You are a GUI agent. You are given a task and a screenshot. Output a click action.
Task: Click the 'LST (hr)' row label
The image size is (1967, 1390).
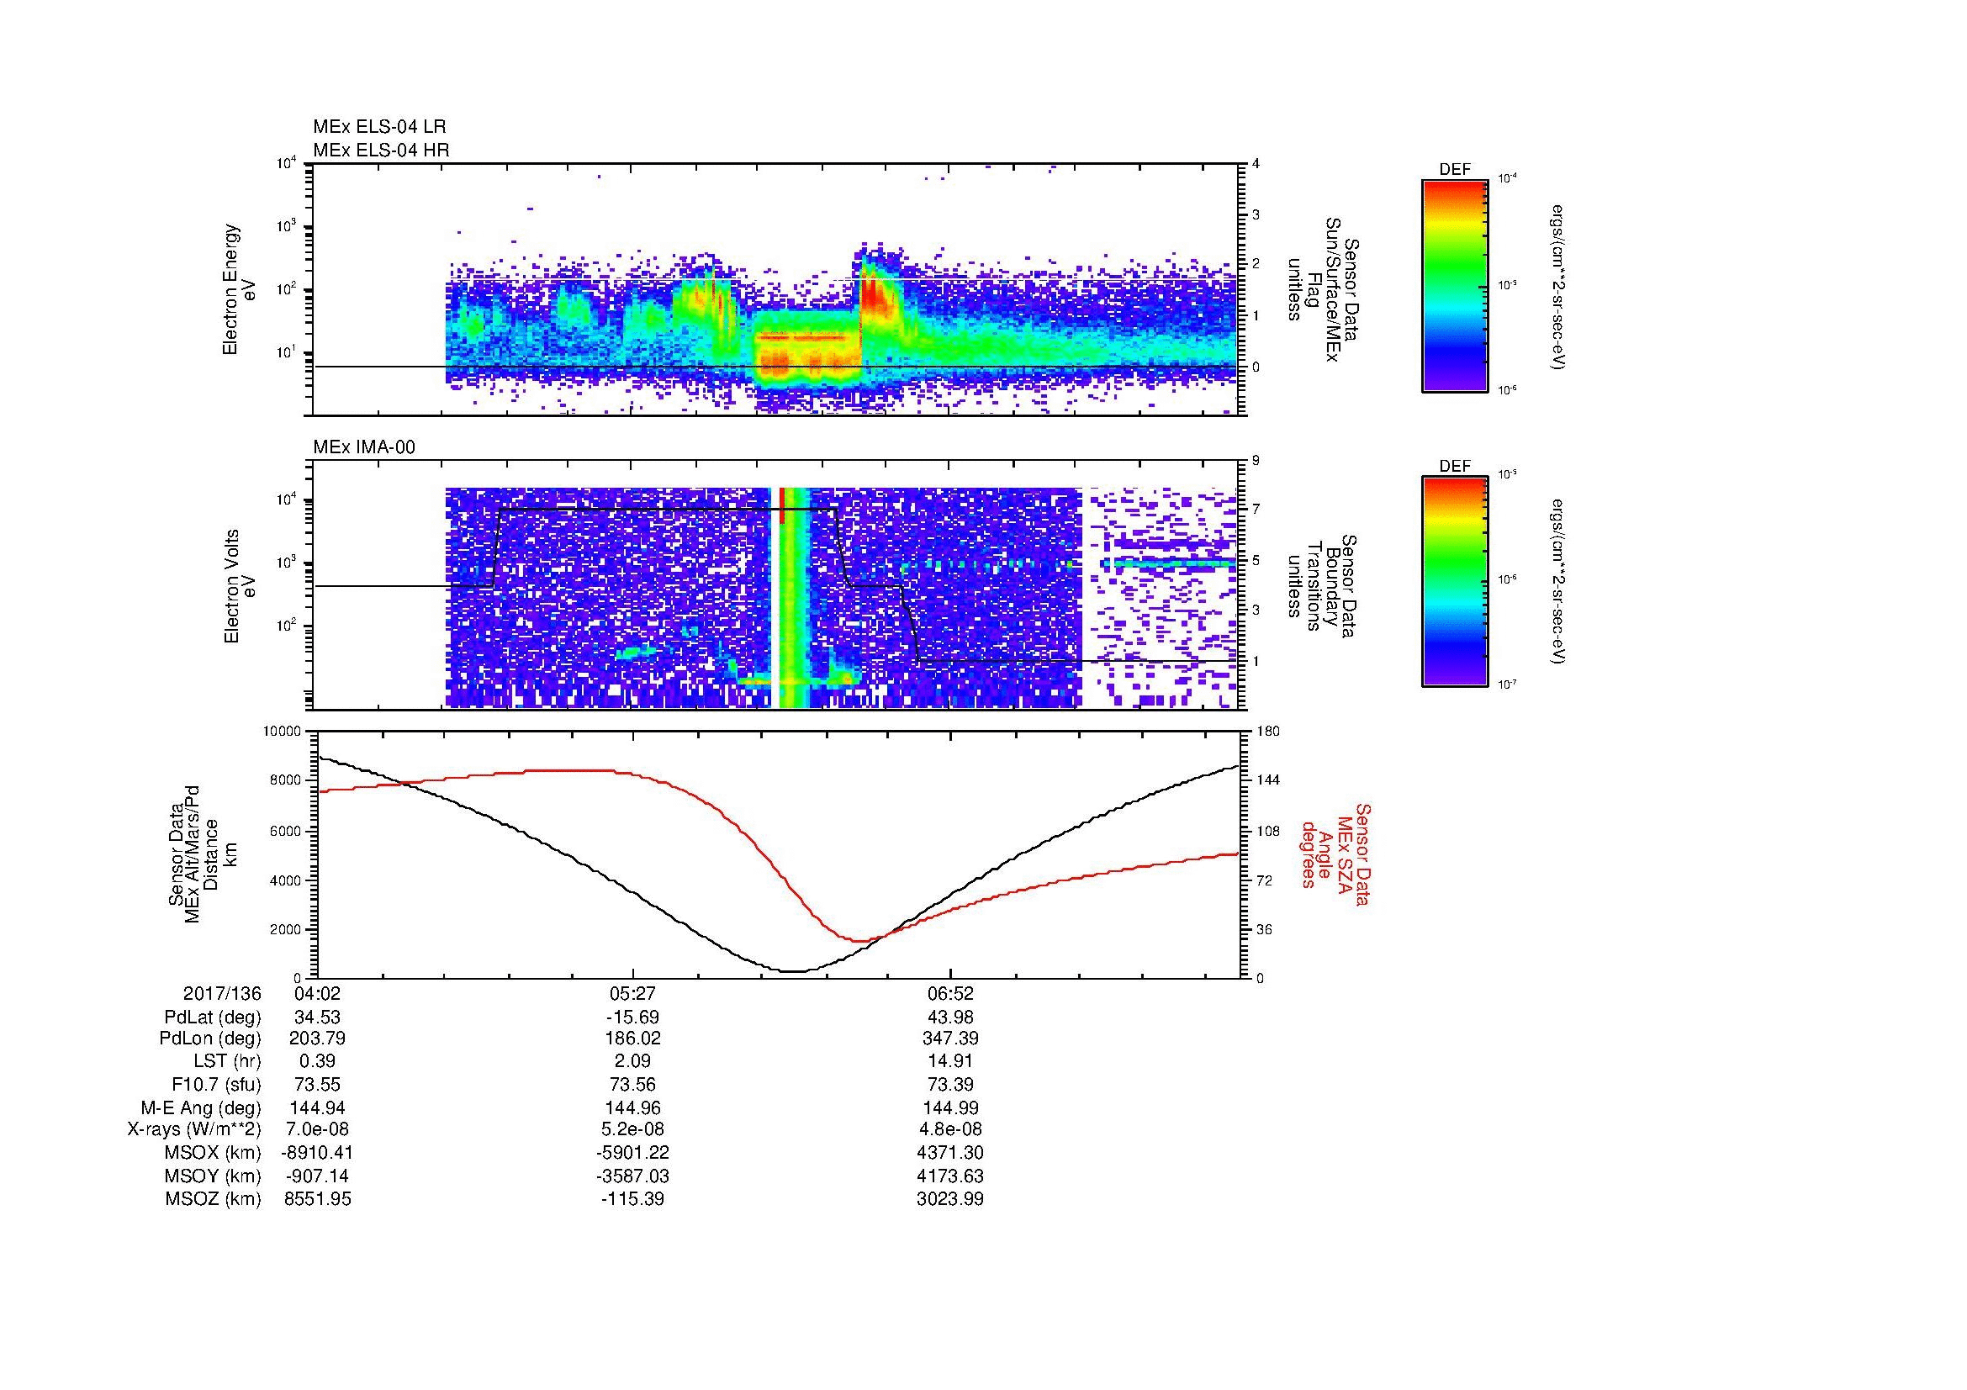[227, 1062]
